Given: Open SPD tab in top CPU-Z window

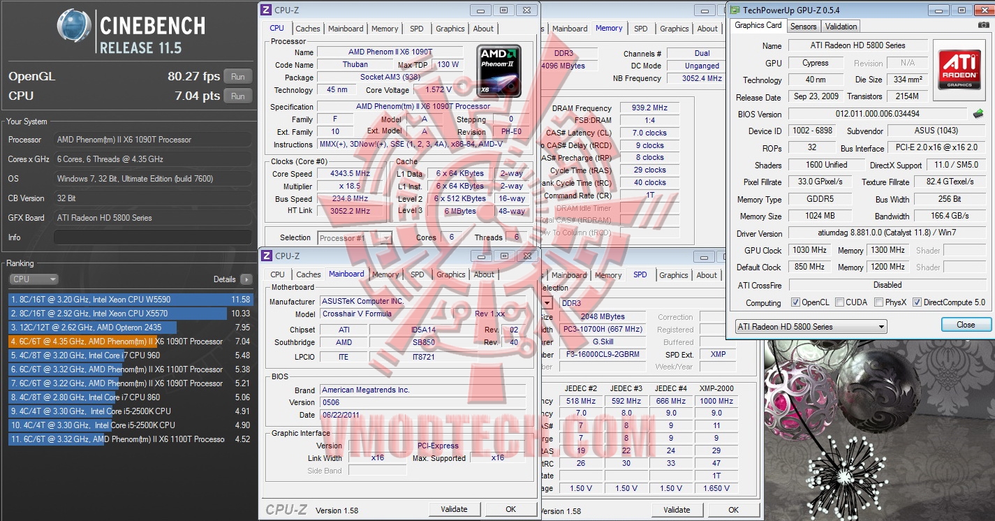Looking at the screenshot, I should click(x=417, y=29).
